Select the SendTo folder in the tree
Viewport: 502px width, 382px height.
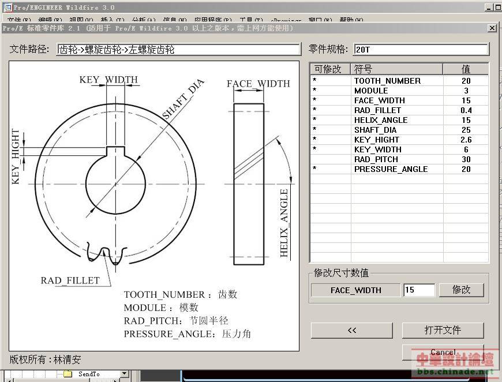[81, 374]
